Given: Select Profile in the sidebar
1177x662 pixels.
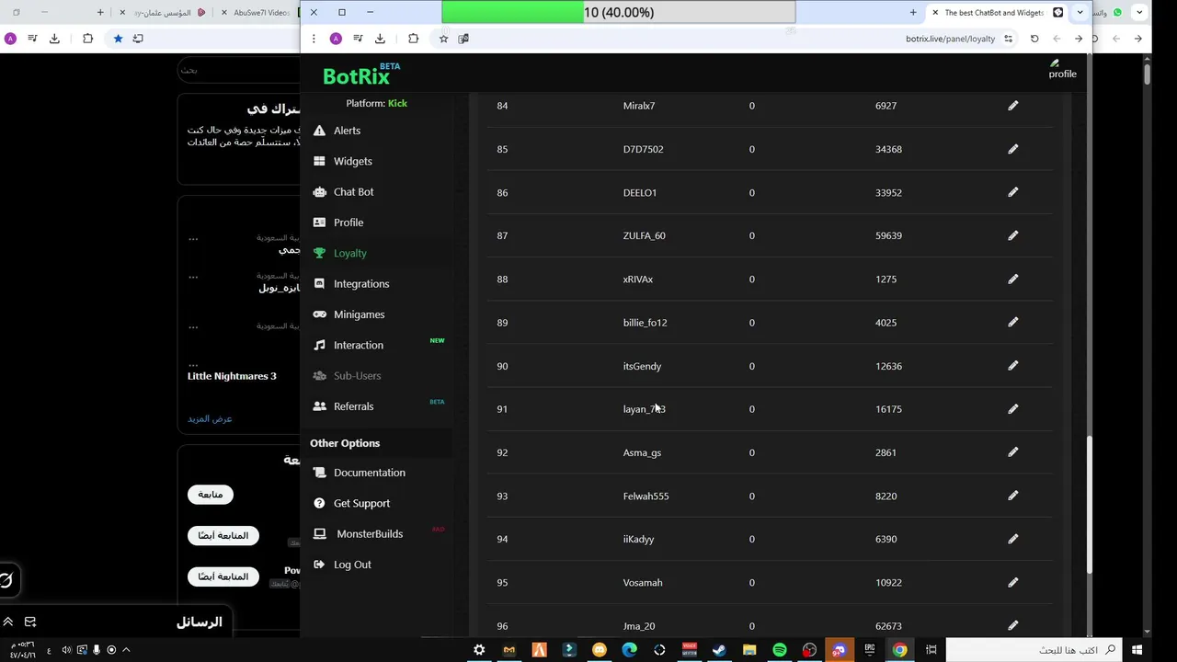Looking at the screenshot, I should pyautogui.click(x=349, y=223).
